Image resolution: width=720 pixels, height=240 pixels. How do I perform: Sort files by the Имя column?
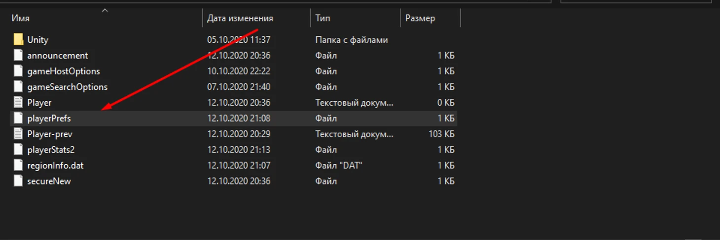pyautogui.click(x=21, y=18)
